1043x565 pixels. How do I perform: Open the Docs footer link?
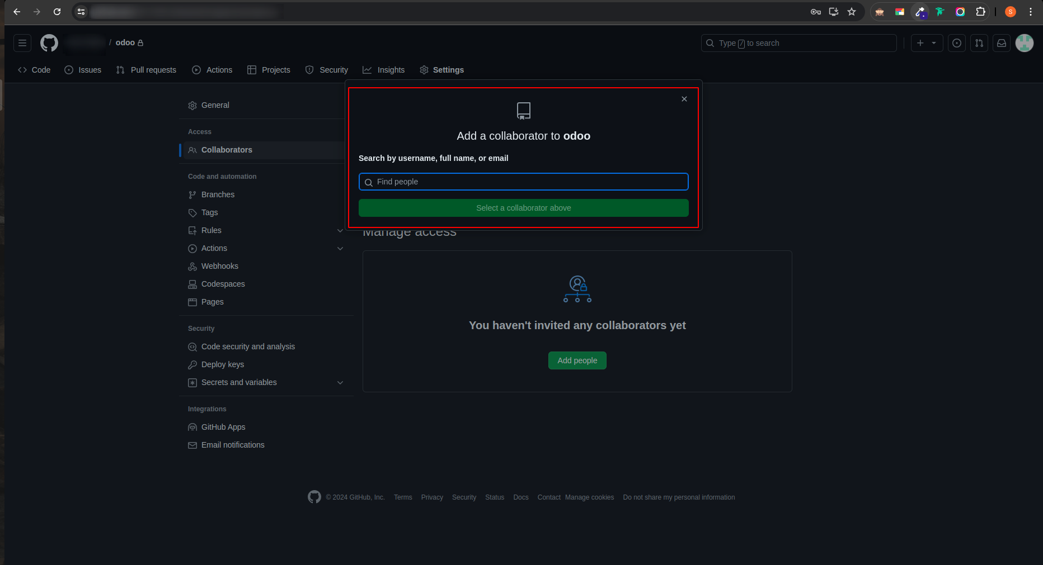point(521,497)
